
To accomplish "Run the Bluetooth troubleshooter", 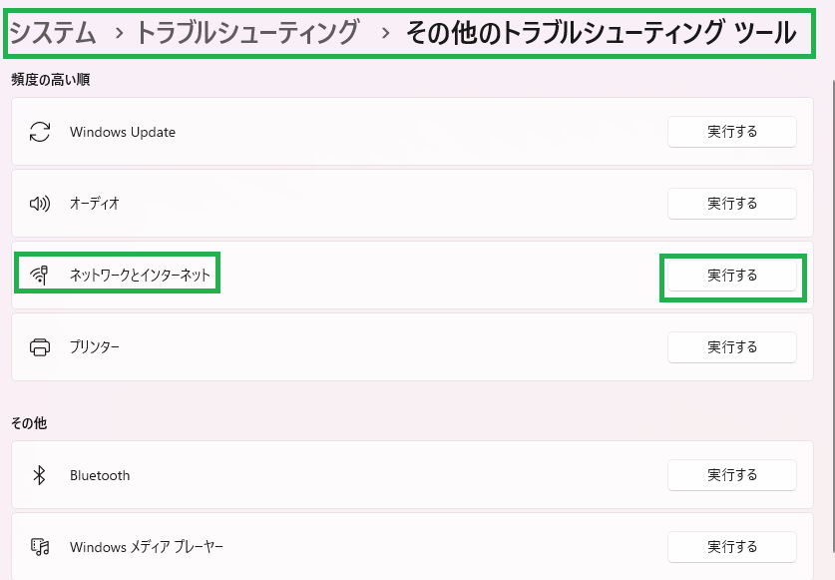I will pos(732,475).
